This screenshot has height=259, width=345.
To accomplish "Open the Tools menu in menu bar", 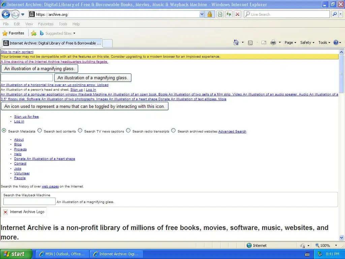I will 63,24.
